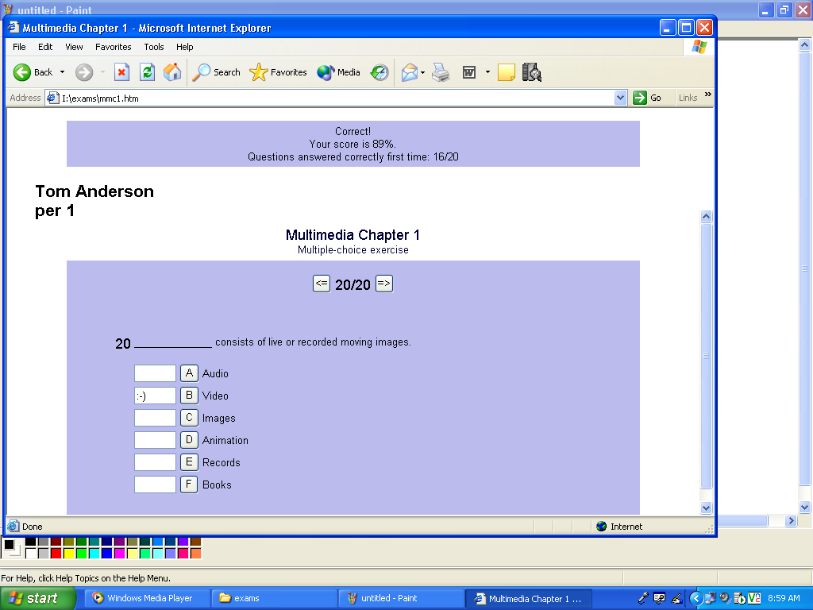Open the Mail button dropdown arrow
The height and width of the screenshot is (610, 813).
(x=423, y=72)
